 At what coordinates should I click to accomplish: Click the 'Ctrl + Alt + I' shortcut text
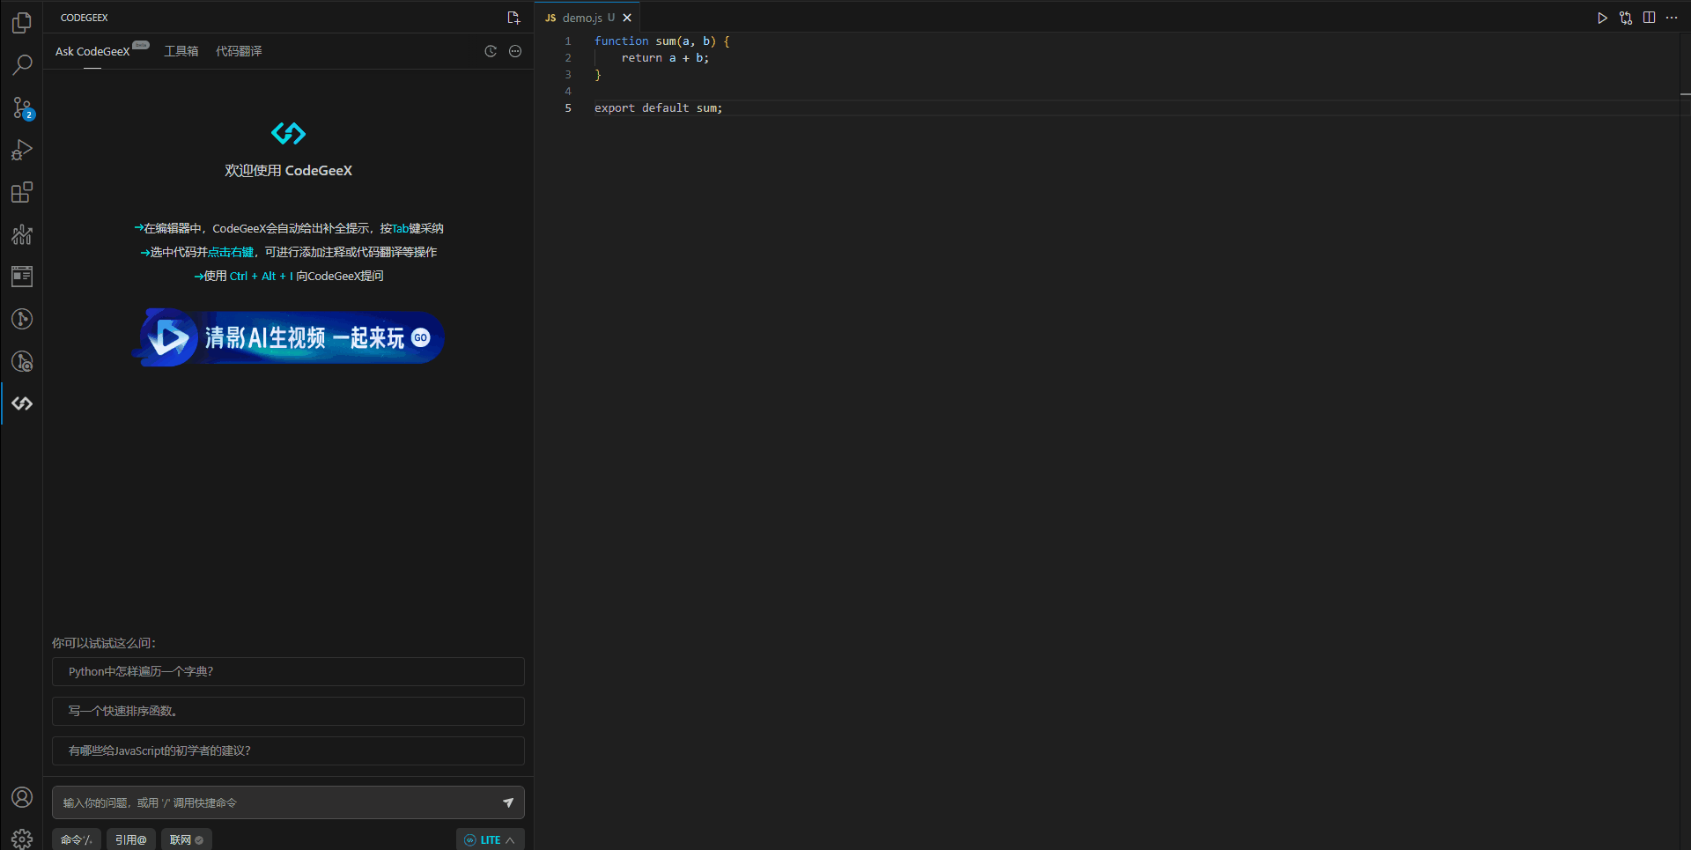click(x=262, y=276)
